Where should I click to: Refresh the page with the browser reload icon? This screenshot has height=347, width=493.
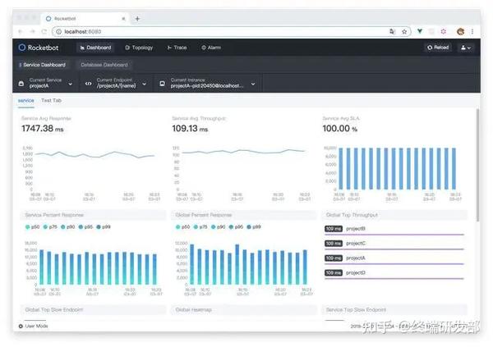click(x=44, y=31)
